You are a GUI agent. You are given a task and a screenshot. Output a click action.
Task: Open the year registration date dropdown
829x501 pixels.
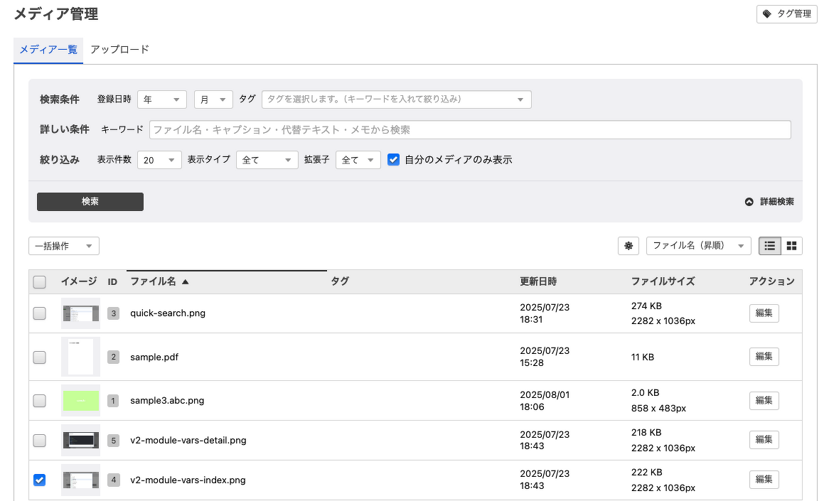tap(162, 100)
